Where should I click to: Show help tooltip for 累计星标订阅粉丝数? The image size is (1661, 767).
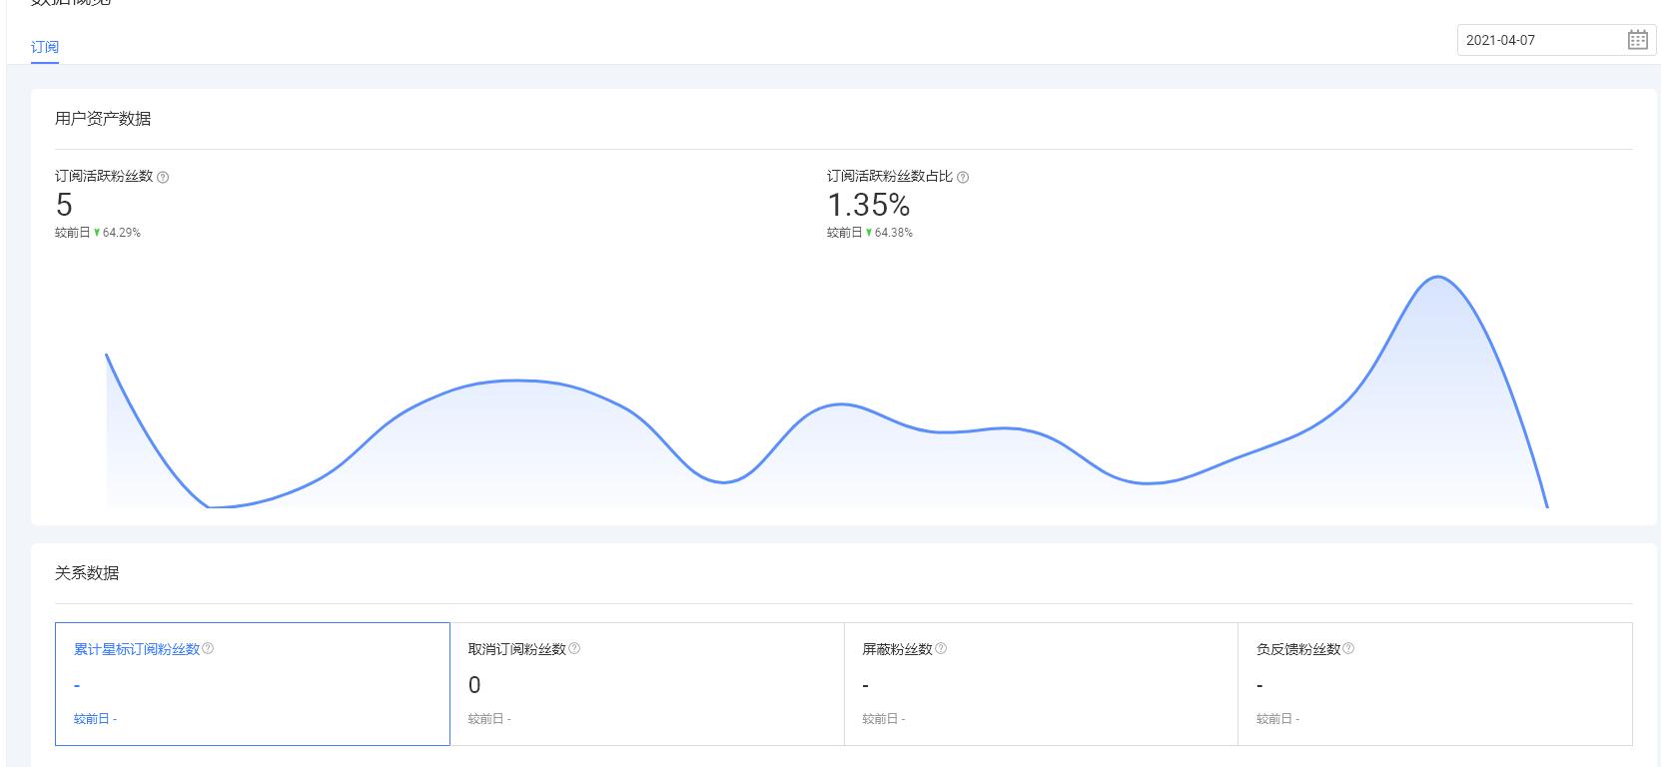pos(208,648)
